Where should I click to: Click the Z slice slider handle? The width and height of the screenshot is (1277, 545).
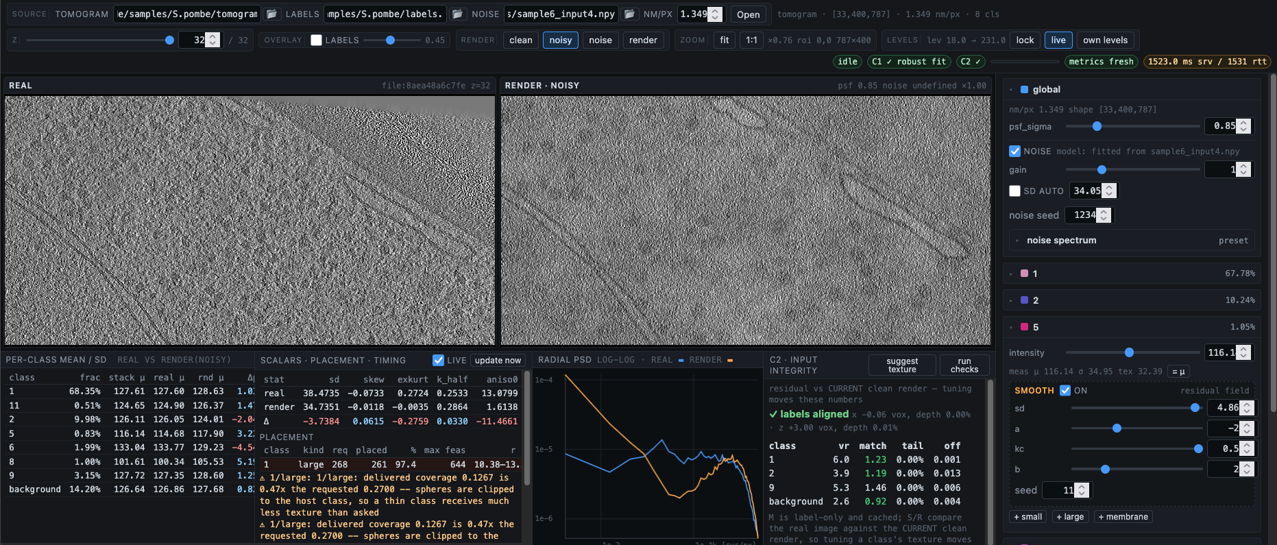click(169, 40)
